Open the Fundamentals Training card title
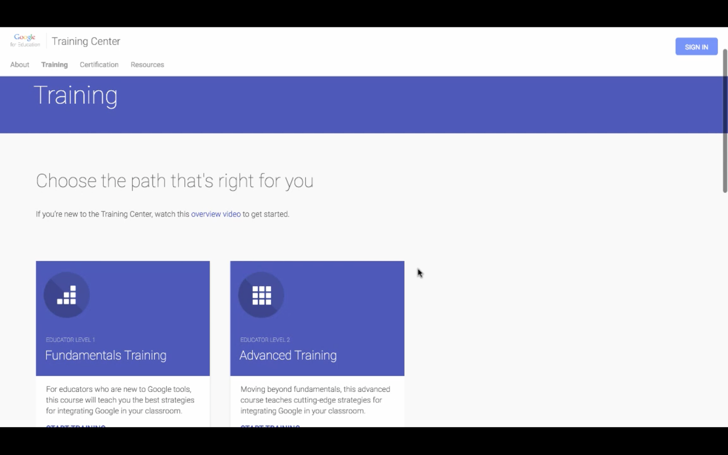This screenshot has height=455, width=728. click(106, 355)
